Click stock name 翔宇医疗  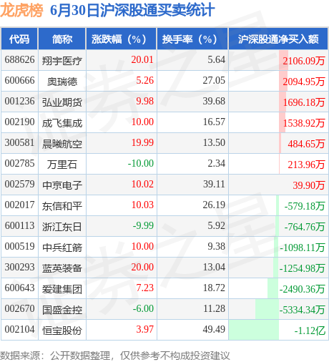pyautogui.click(x=62, y=61)
